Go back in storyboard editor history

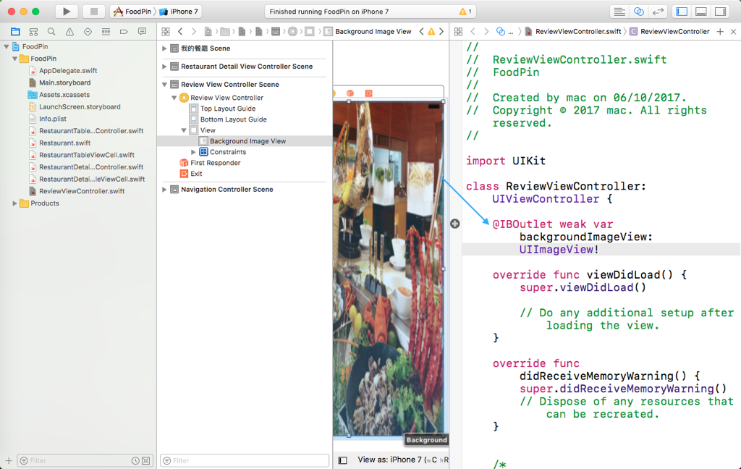click(x=180, y=32)
